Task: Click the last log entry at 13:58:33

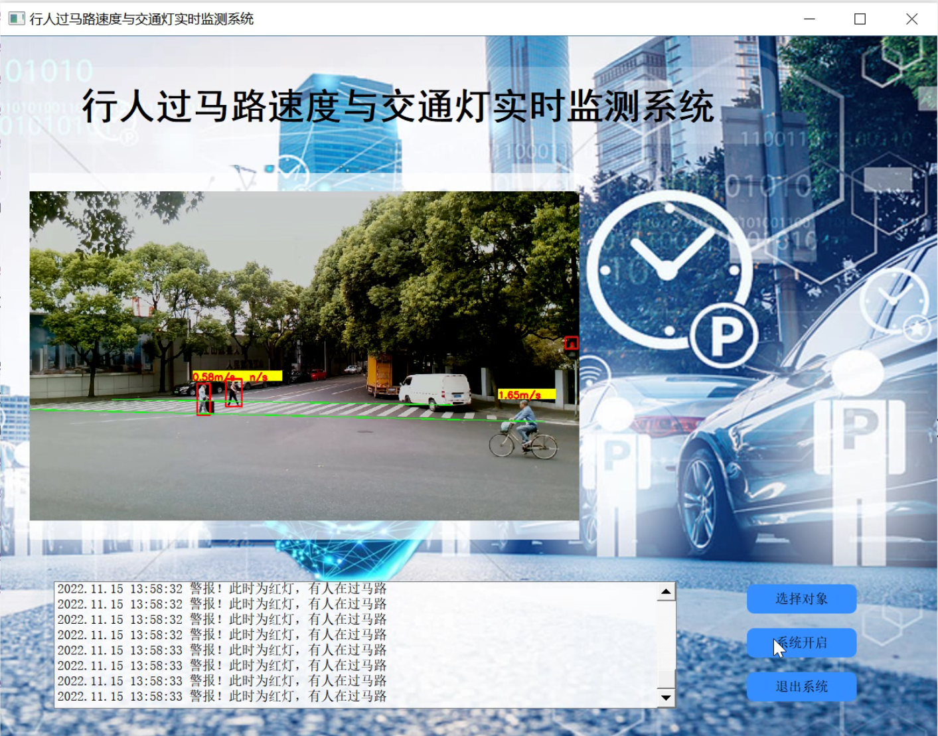Action: (222, 696)
